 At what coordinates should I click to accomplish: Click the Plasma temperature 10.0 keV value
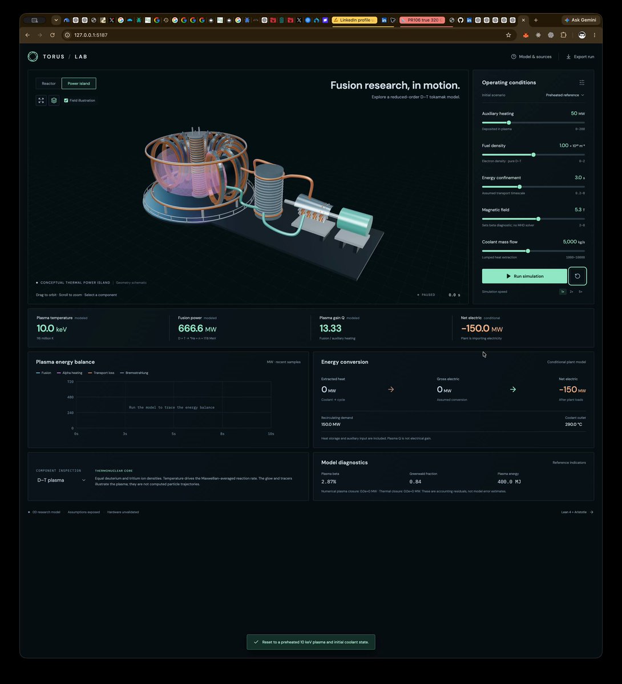[x=51, y=329]
